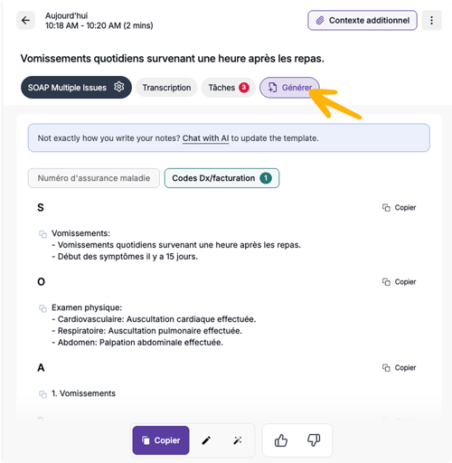The width and height of the screenshot is (452, 463).
Task: Open the Tâches tab
Action: click(x=229, y=88)
